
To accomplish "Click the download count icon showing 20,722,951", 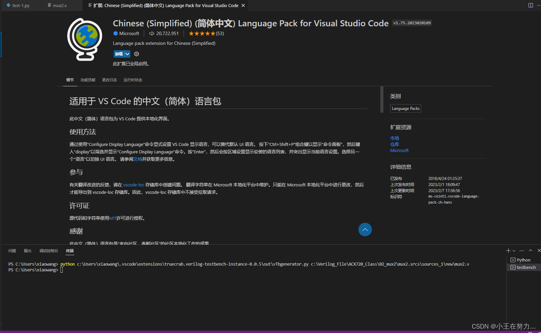I will [x=152, y=33].
